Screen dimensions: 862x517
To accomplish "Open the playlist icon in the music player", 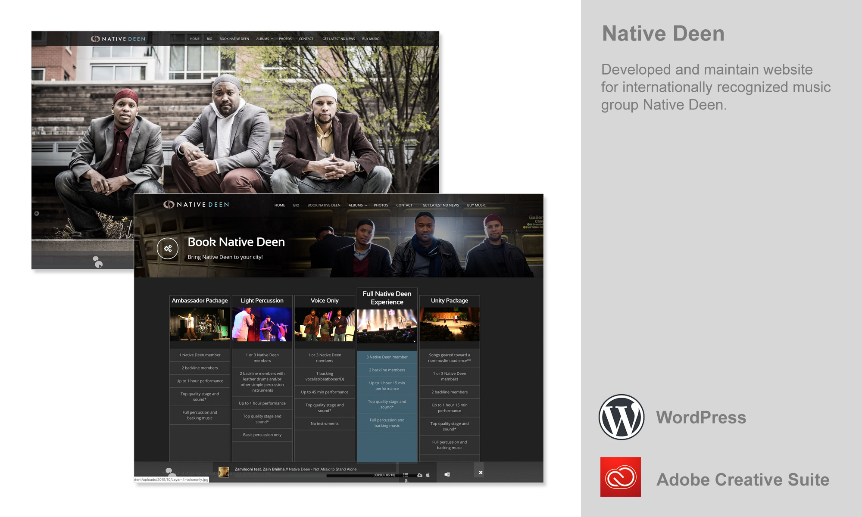I will pos(406,475).
